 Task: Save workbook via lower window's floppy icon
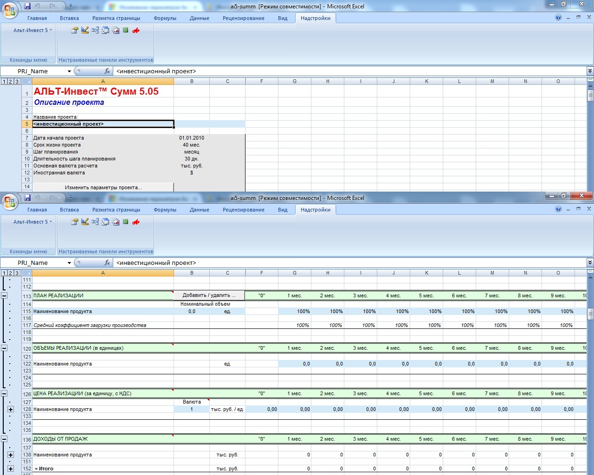tap(27, 198)
